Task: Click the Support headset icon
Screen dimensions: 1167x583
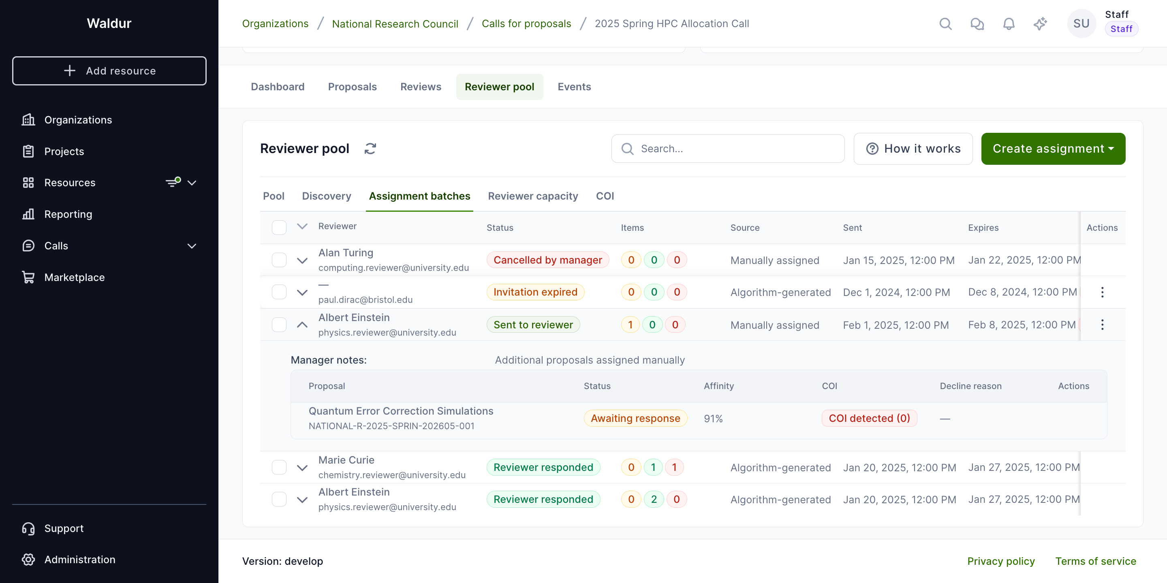Action: (28, 528)
